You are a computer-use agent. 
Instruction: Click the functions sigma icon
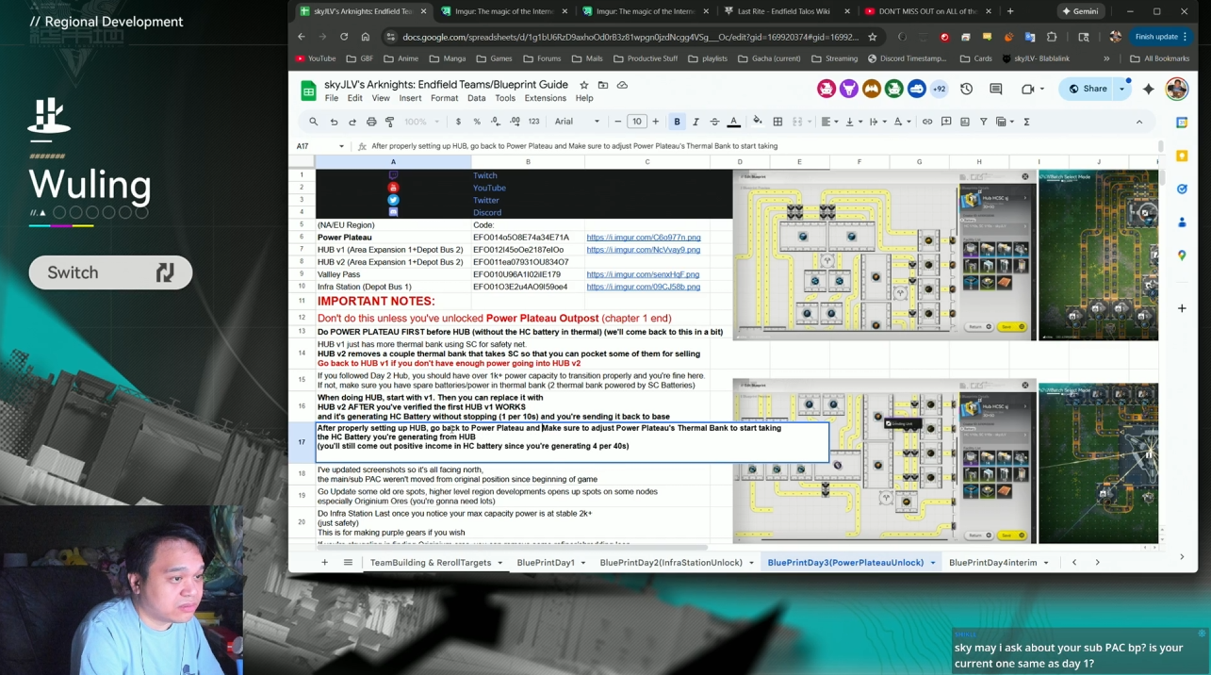[x=1026, y=122]
